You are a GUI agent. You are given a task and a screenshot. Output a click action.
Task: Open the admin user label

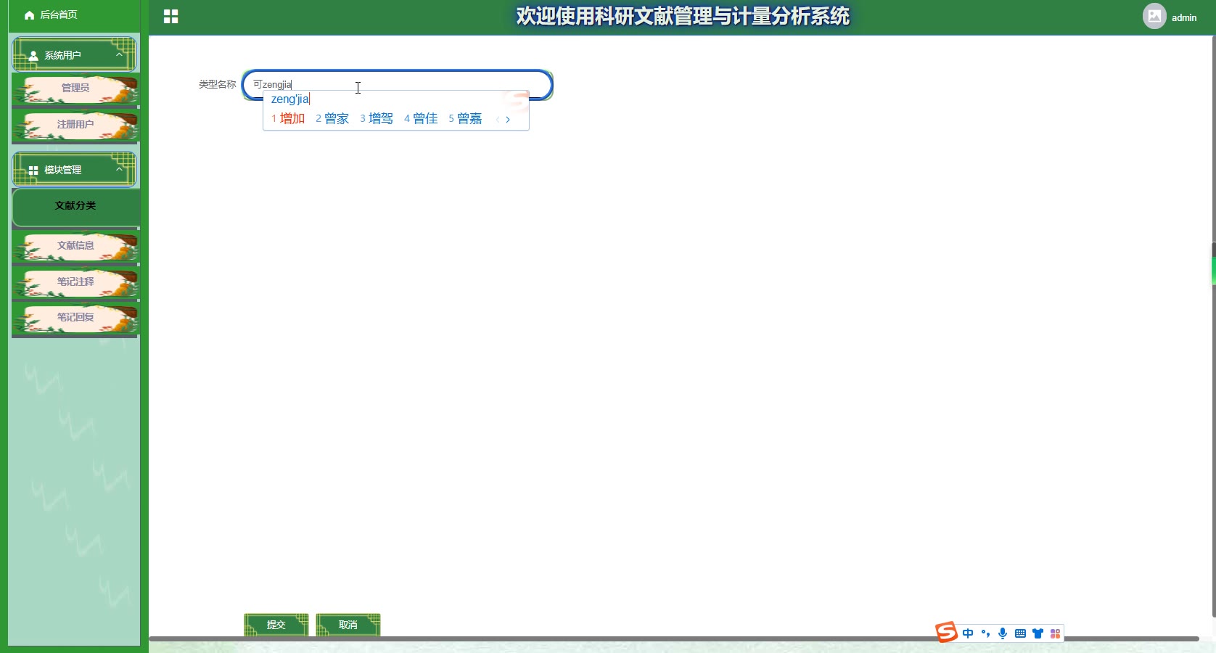pyautogui.click(x=1184, y=17)
